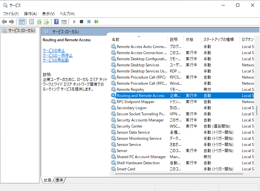Select Remote Access Auto Connection row

click(x=182, y=47)
